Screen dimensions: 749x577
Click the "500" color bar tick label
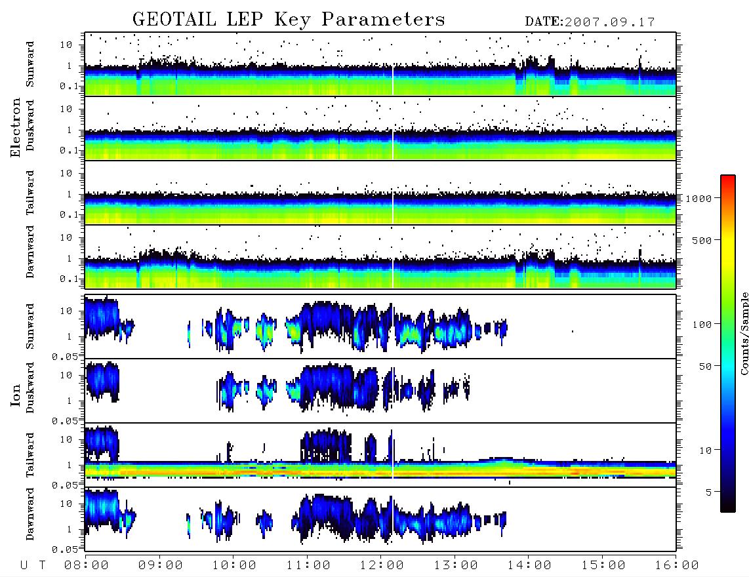pyautogui.click(x=702, y=240)
